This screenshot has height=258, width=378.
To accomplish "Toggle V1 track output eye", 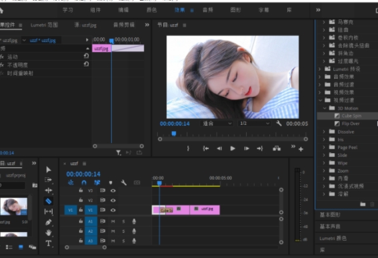I will [x=113, y=210].
